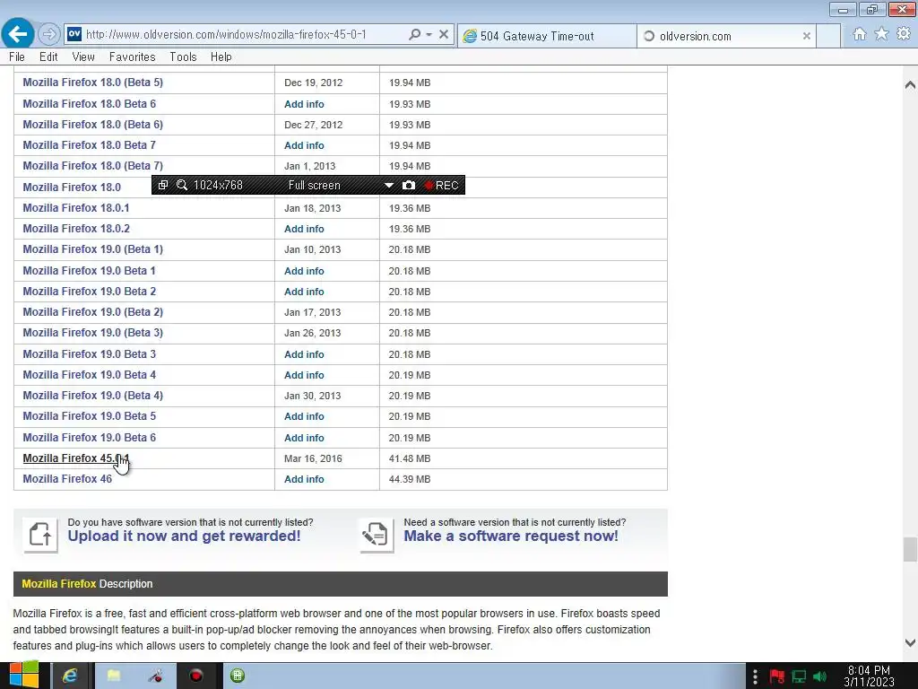Open Mozilla Firefox 45.0.1 link
This screenshot has height=689, width=918.
(75, 458)
